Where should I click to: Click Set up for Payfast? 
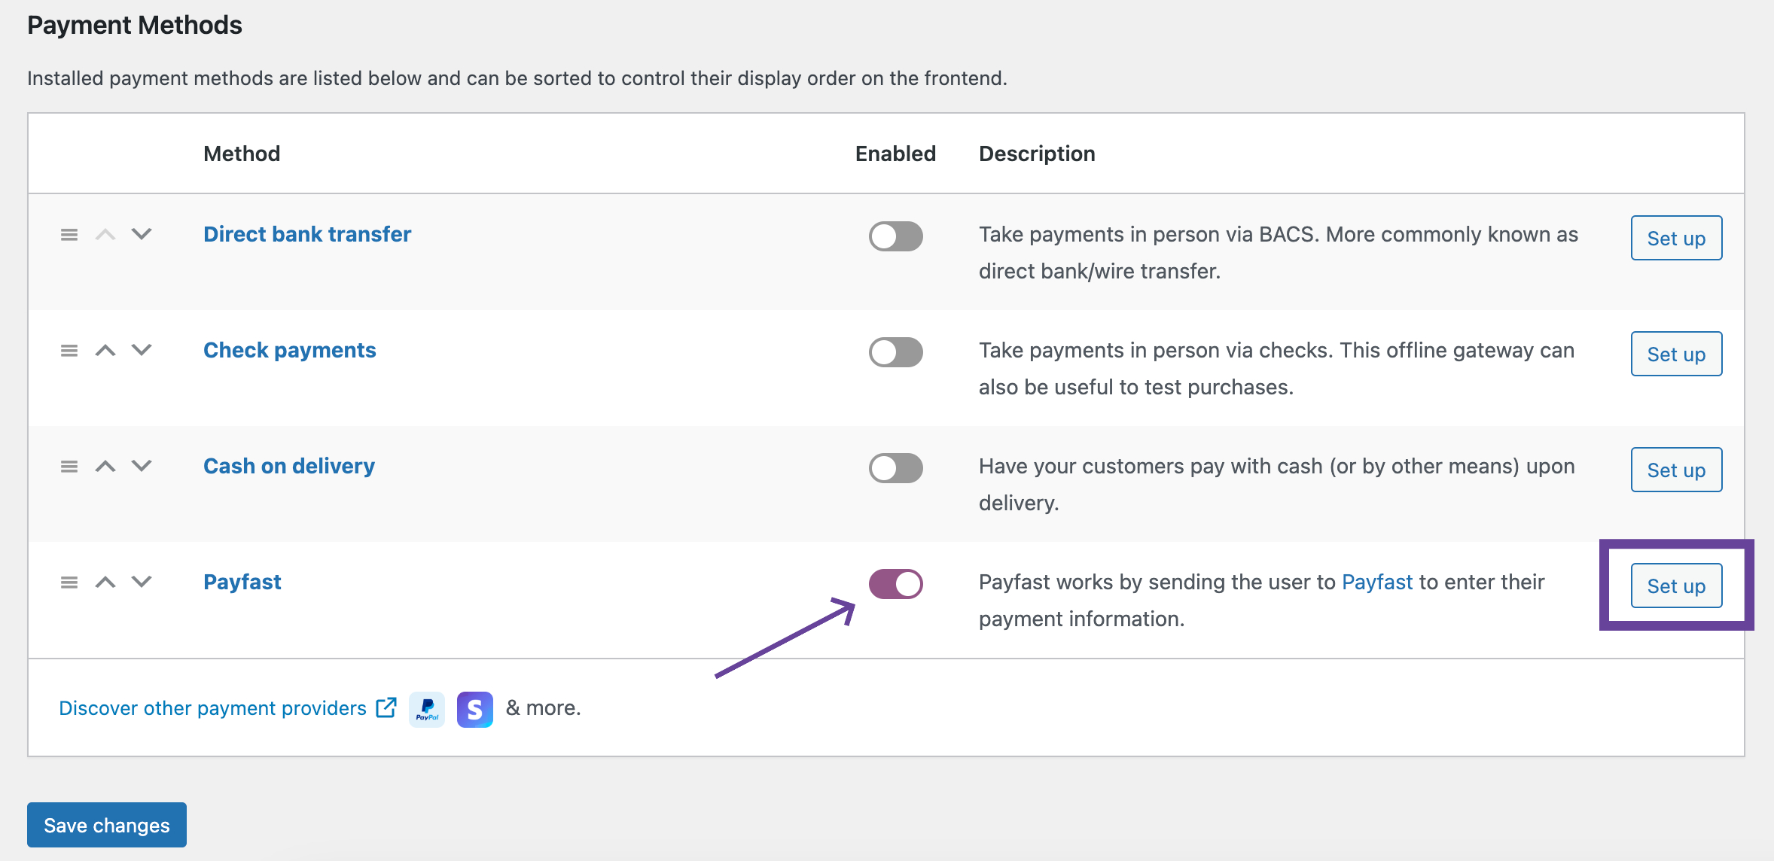point(1675,586)
